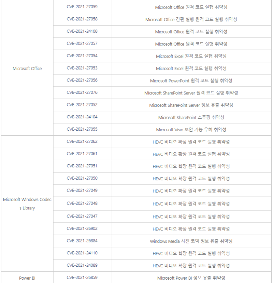Select the CVE-2021-27058 identifier
The image size is (273, 283).
82,19
